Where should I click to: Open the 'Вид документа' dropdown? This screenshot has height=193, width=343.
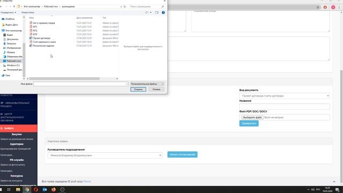(285, 96)
